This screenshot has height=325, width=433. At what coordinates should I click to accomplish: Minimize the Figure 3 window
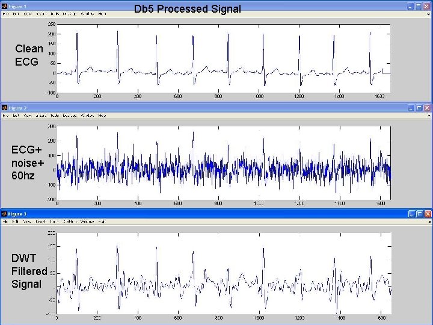411,214
